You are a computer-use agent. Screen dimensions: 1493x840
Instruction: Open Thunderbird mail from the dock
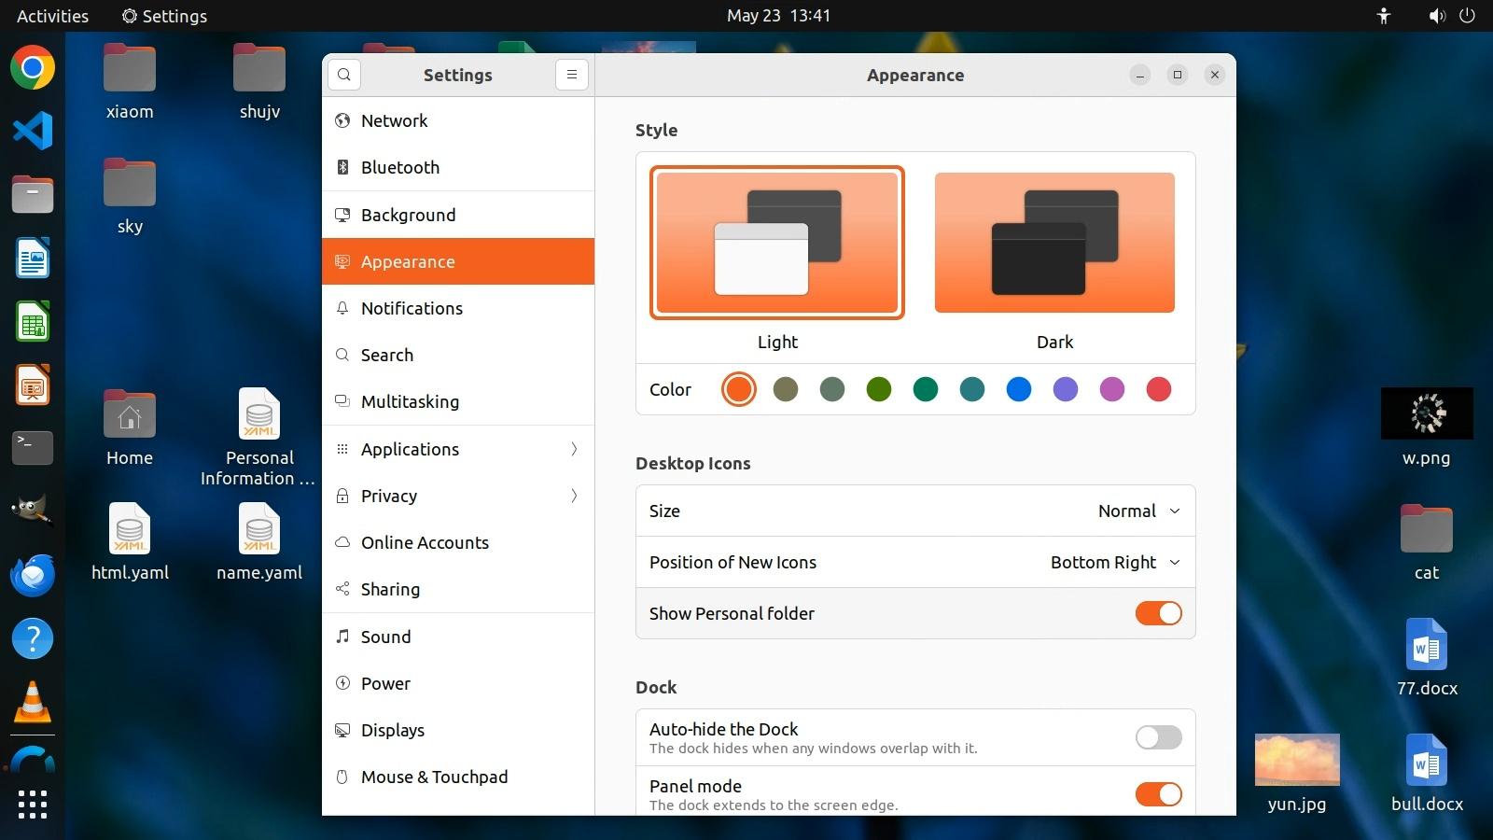33,575
